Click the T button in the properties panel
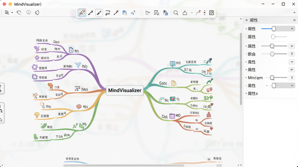This screenshot has height=167, width=298. tap(292, 54)
